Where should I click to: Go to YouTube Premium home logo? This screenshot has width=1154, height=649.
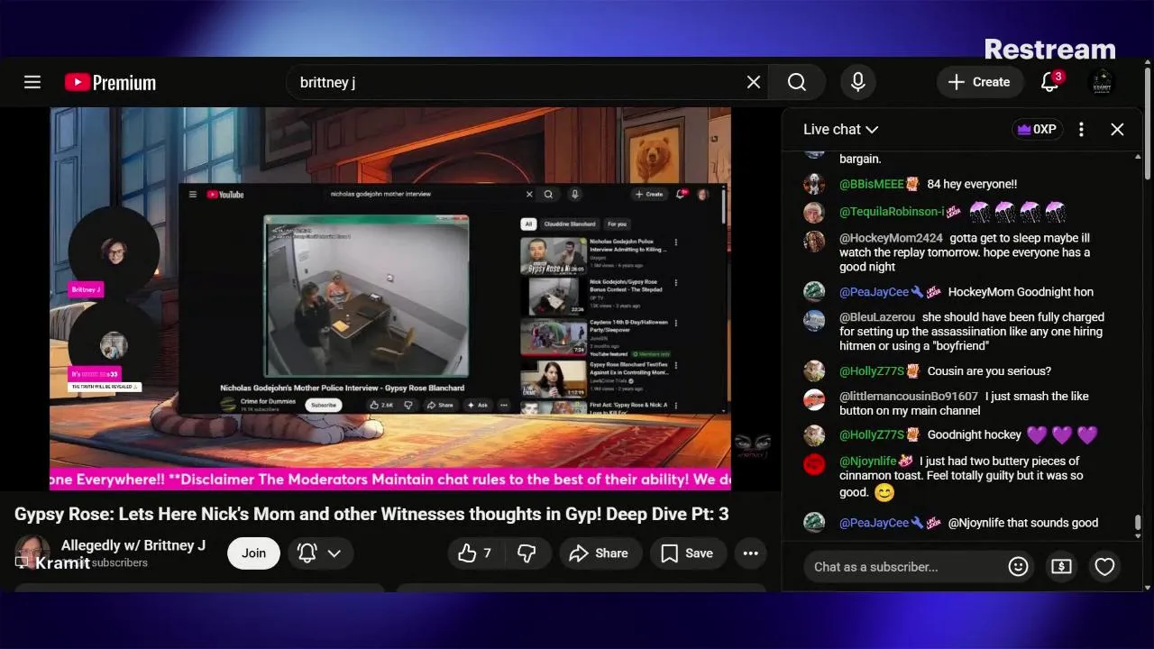coord(110,82)
